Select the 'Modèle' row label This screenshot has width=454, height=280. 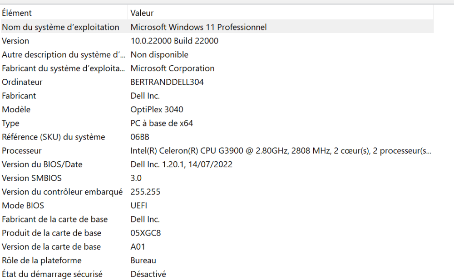[16, 110]
